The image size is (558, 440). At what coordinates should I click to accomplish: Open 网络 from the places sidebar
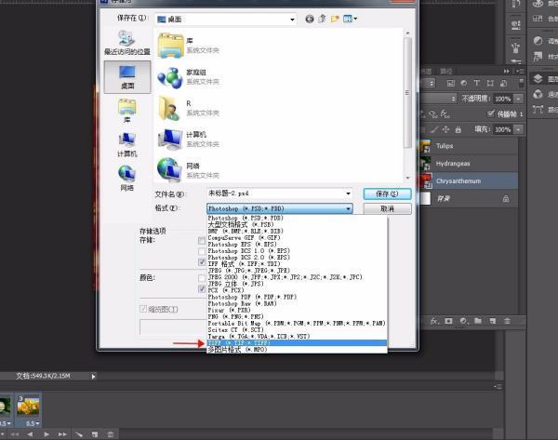coord(126,177)
